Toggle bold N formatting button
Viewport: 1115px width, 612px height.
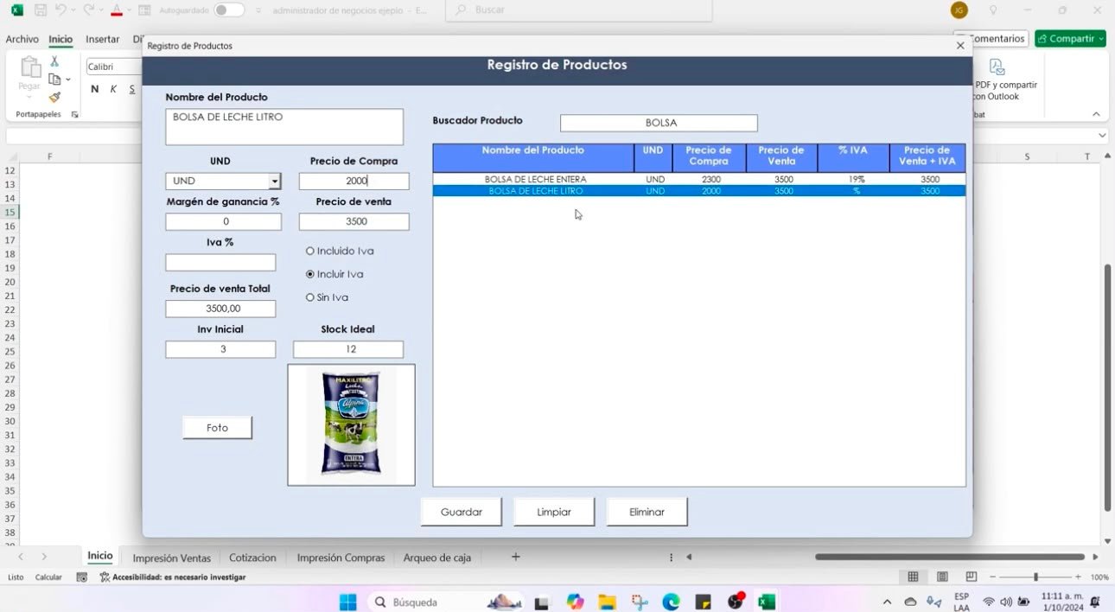[x=94, y=89]
